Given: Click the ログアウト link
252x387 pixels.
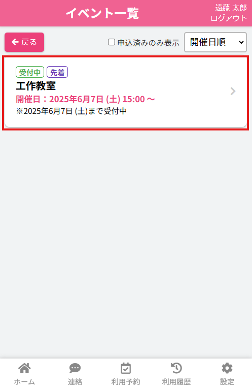Looking at the screenshot, I should (229, 18).
